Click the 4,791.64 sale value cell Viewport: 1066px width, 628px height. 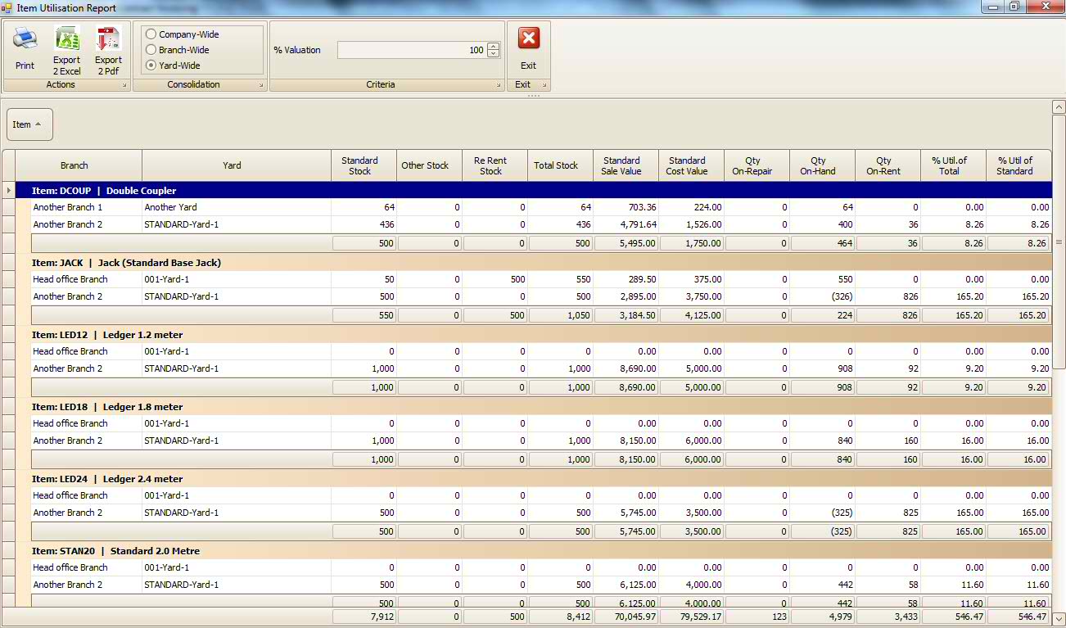tap(626, 224)
